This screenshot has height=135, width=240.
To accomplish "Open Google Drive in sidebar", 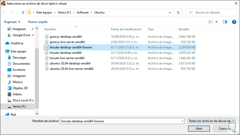I will pos(21,35).
